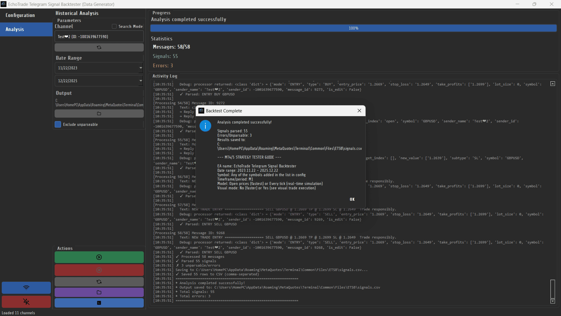Toggle the Search Mode checkbox

click(x=114, y=26)
